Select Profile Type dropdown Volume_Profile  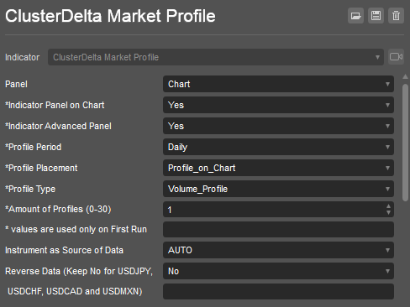tap(278, 189)
